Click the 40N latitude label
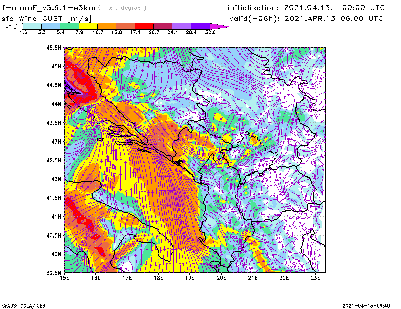The height and width of the screenshot is (309, 401). click(56, 254)
